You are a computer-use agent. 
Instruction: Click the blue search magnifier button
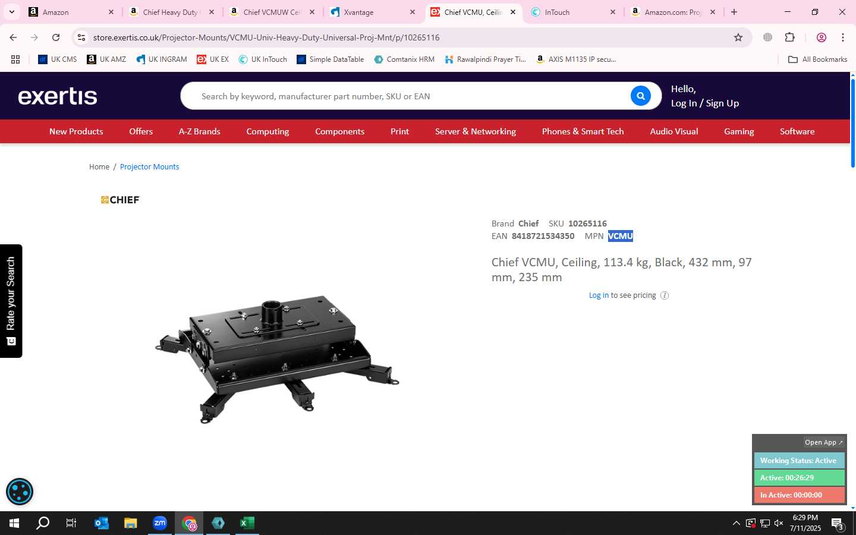point(640,96)
